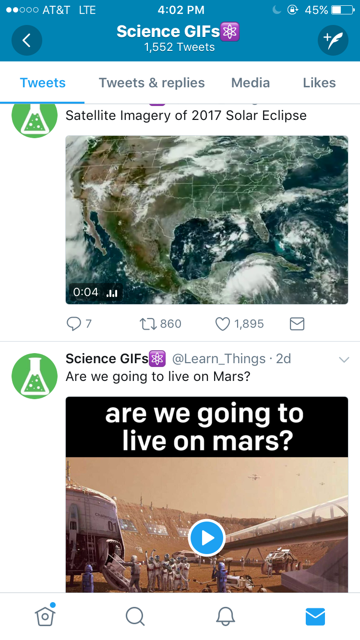Switch to the Media tab
The width and height of the screenshot is (360, 640).
click(251, 83)
